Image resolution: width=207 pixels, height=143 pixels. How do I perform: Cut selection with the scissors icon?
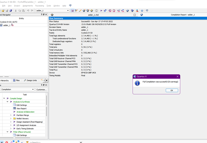[x=15, y=11]
